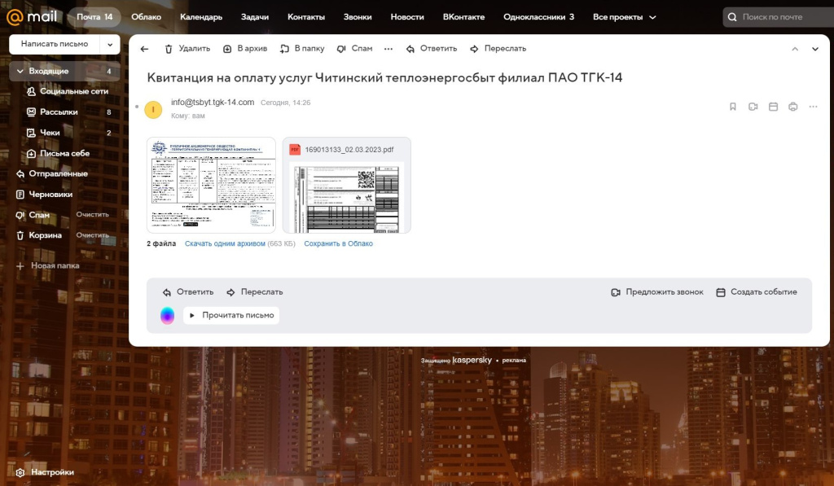Click Очистить next to Корзина

click(93, 235)
